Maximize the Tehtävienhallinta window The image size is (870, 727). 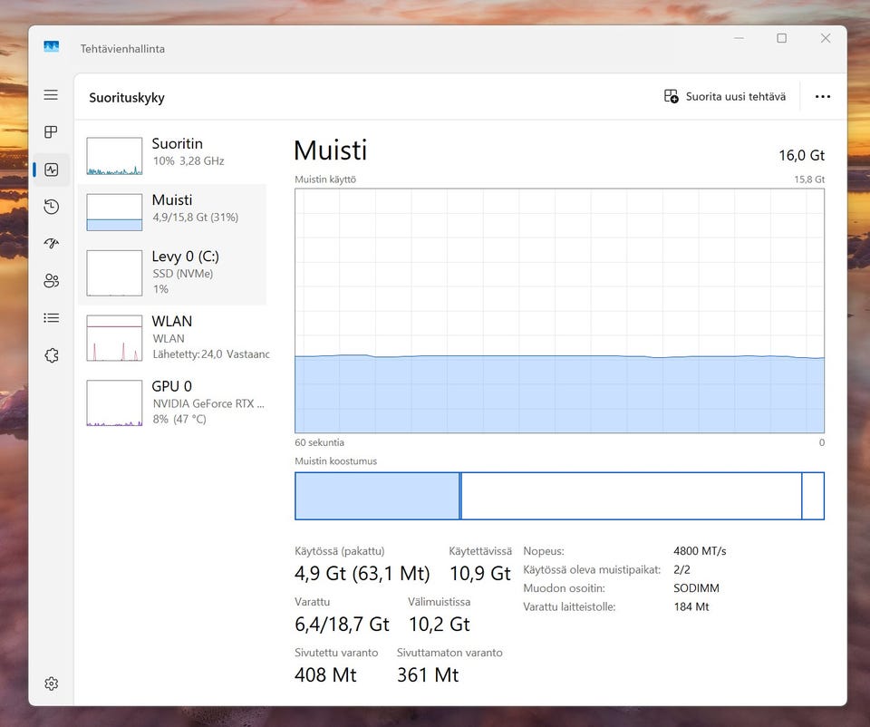[781, 38]
